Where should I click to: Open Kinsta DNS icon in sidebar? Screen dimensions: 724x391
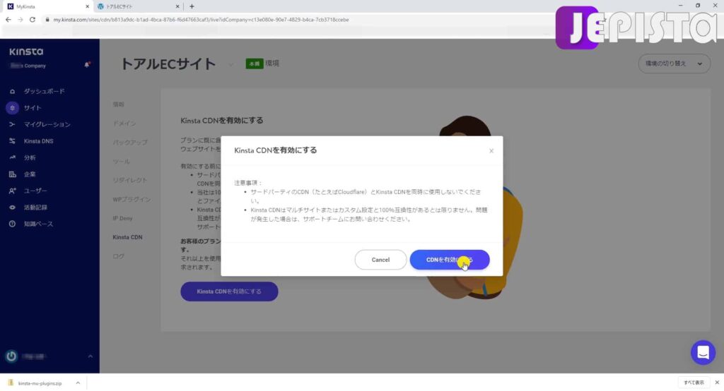point(13,141)
